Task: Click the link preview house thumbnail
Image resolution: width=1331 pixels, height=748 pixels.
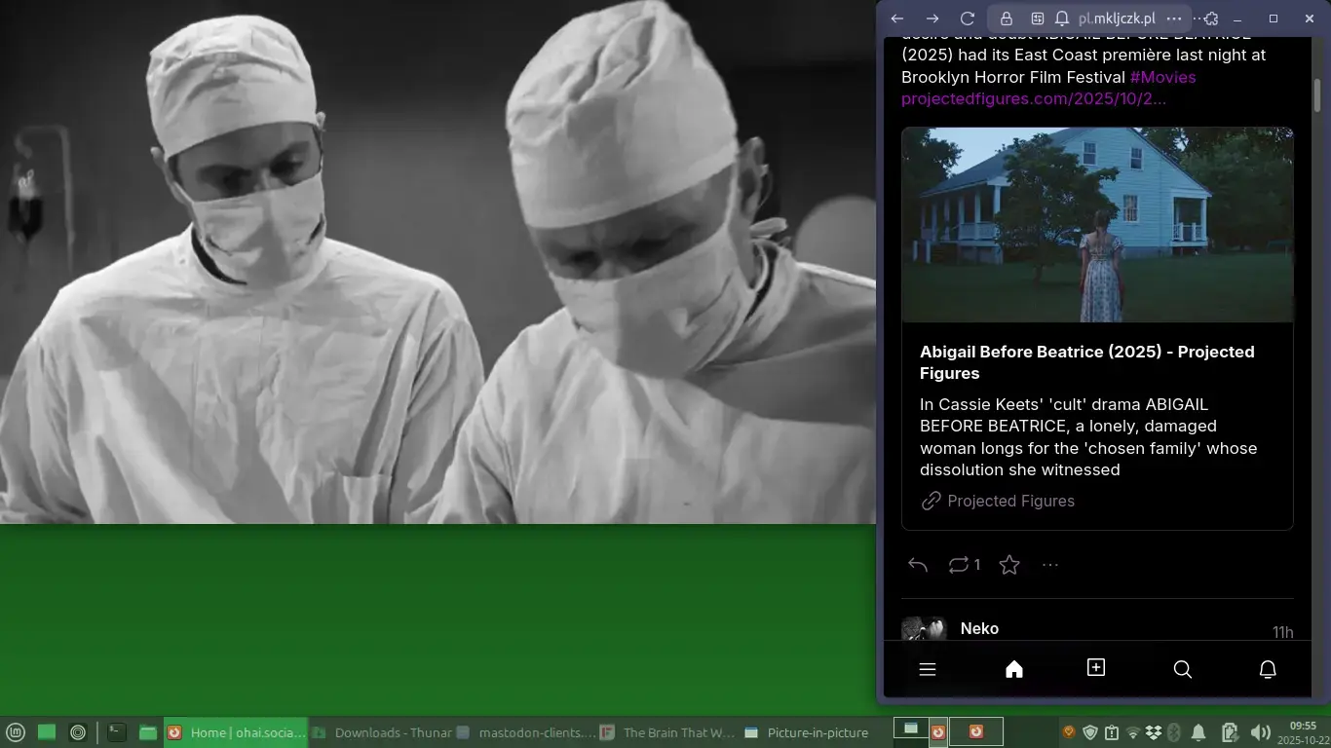Action: pyautogui.click(x=1097, y=225)
